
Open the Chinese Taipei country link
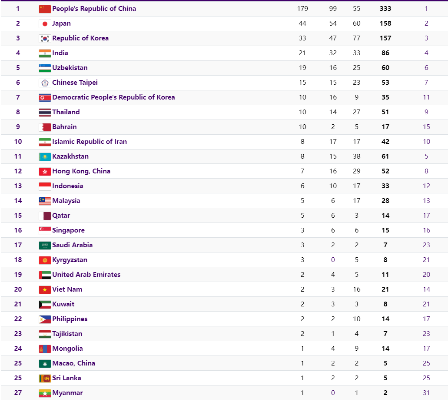pyautogui.click(x=75, y=83)
